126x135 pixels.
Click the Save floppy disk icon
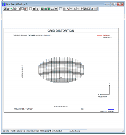[5, 9]
